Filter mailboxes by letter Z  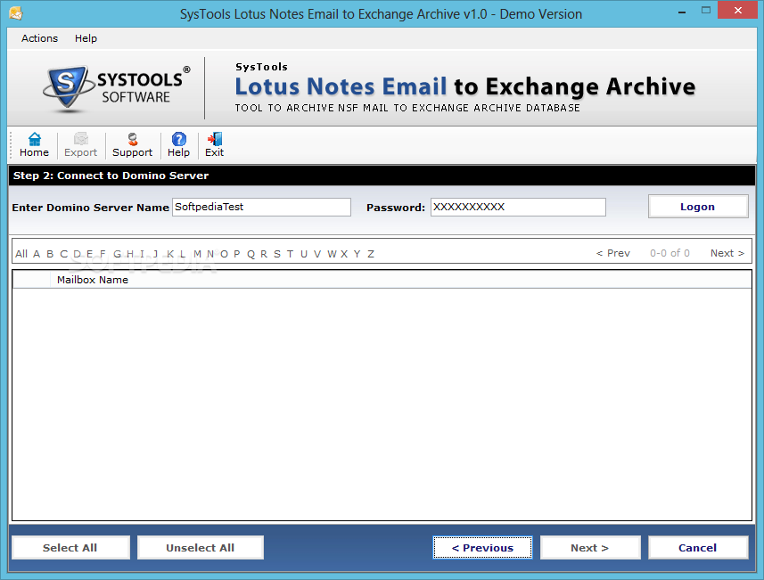coord(371,254)
